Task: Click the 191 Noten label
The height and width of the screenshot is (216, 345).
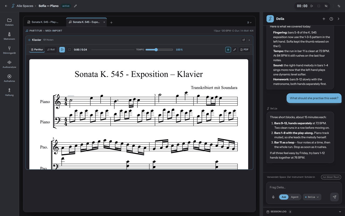Action: coord(48,40)
